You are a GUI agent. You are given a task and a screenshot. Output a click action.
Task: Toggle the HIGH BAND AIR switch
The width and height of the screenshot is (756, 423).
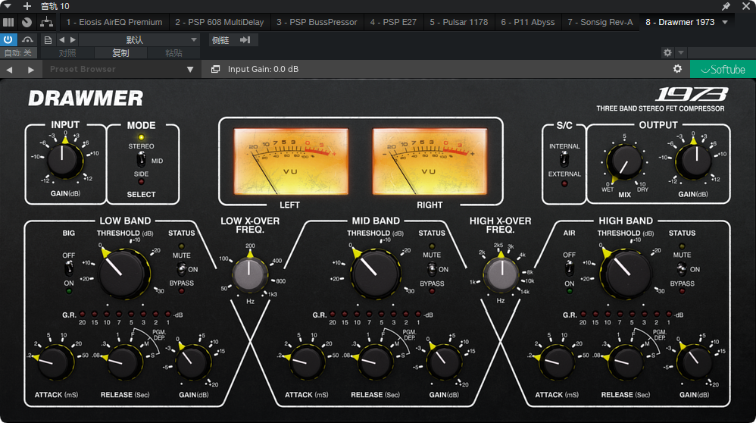[x=570, y=268]
